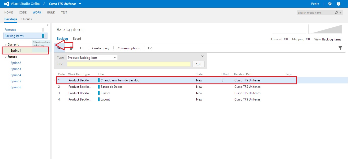Switch to the Board view tab
The height and width of the screenshot is (159, 348).
(x=77, y=39)
